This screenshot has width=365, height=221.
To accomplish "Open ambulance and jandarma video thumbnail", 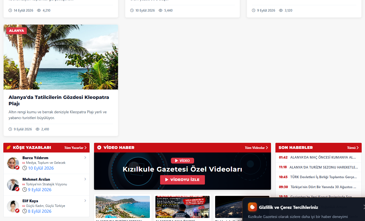I will (182, 207).
